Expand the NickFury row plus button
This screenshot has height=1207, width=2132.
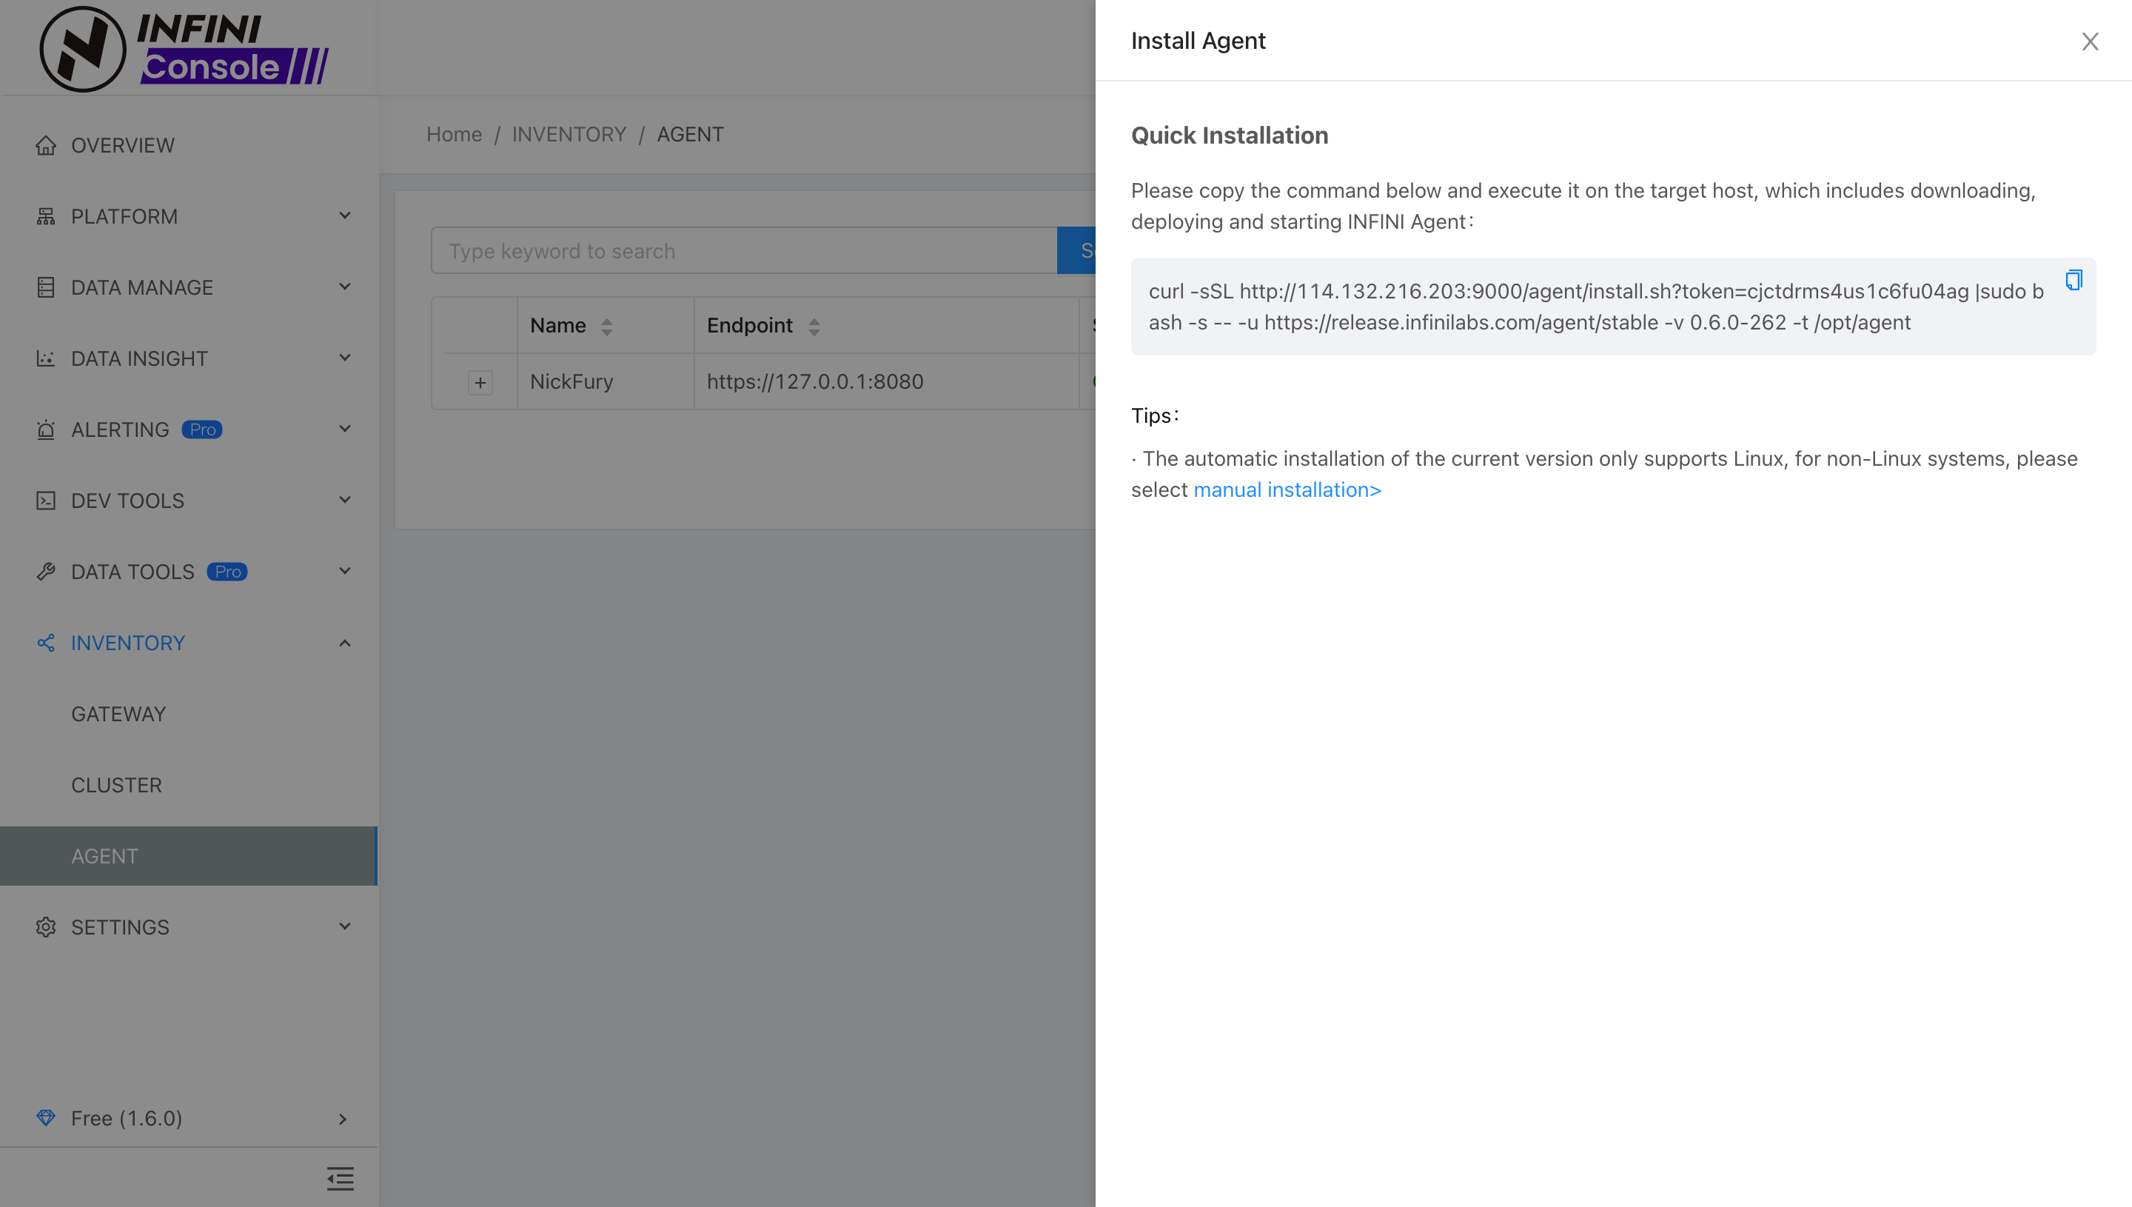pos(480,382)
